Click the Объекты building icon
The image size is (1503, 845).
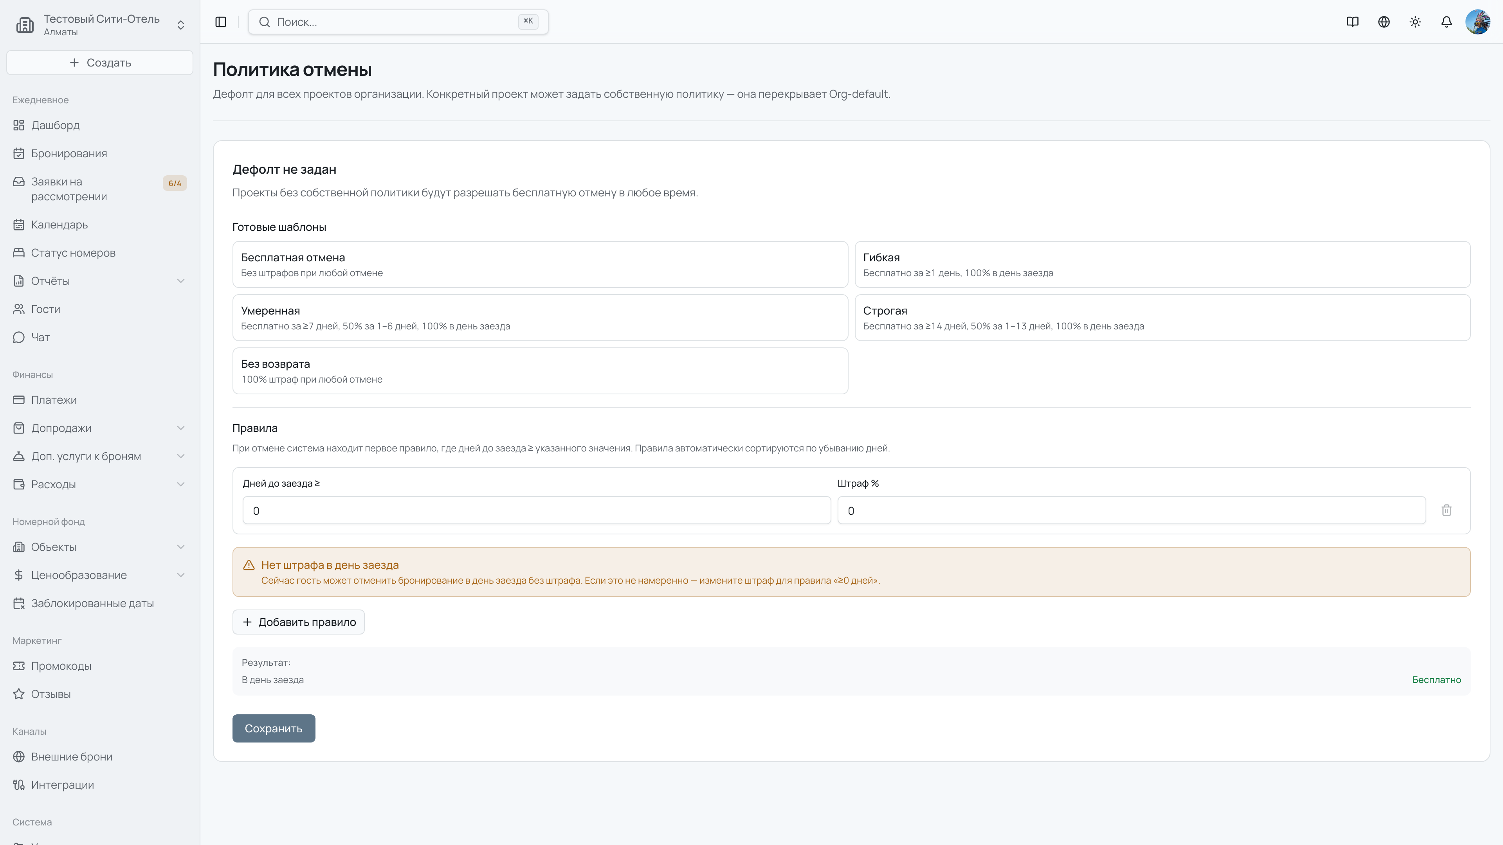[x=19, y=547]
